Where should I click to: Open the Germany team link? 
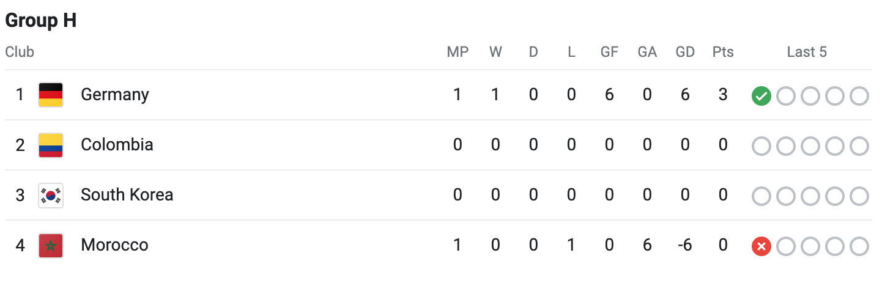[x=115, y=95]
